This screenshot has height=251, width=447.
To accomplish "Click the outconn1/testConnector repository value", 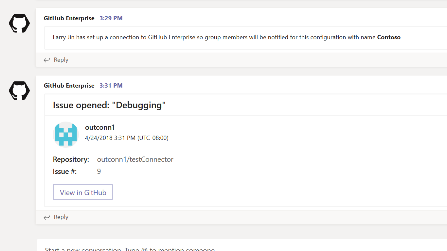I will (x=135, y=159).
